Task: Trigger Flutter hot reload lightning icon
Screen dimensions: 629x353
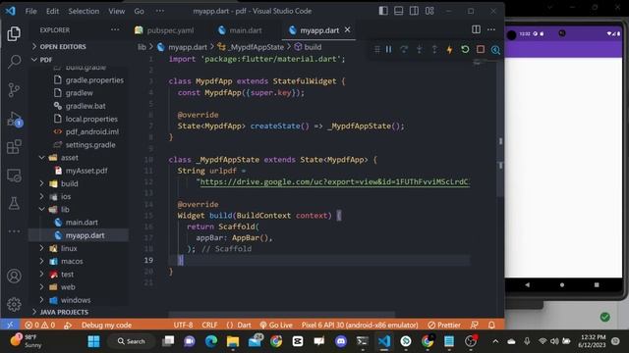Action: coord(450,50)
